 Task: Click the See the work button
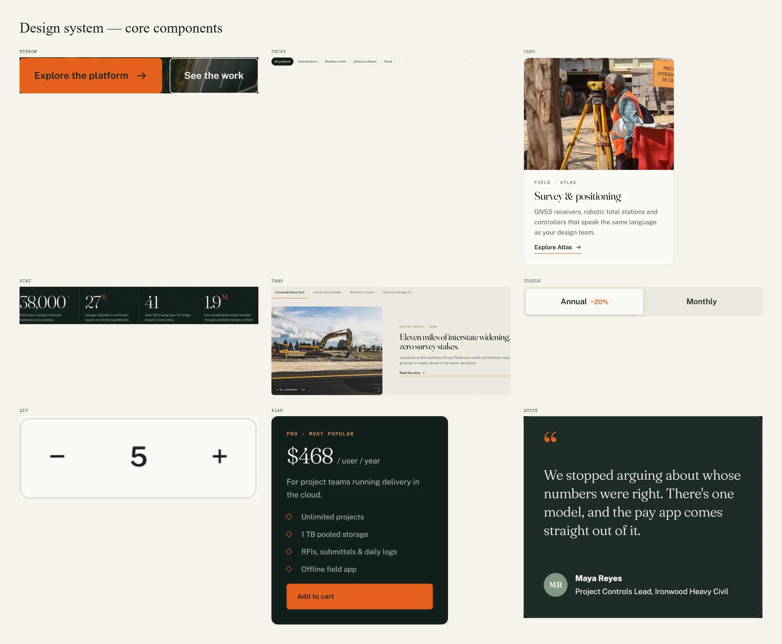click(214, 75)
